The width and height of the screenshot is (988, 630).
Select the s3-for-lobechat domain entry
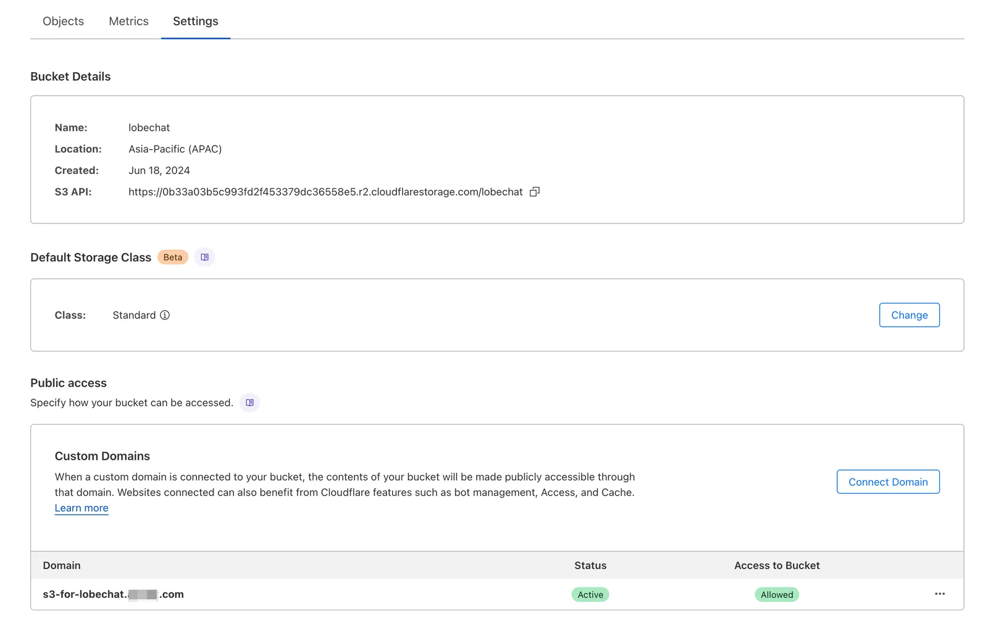(x=113, y=594)
